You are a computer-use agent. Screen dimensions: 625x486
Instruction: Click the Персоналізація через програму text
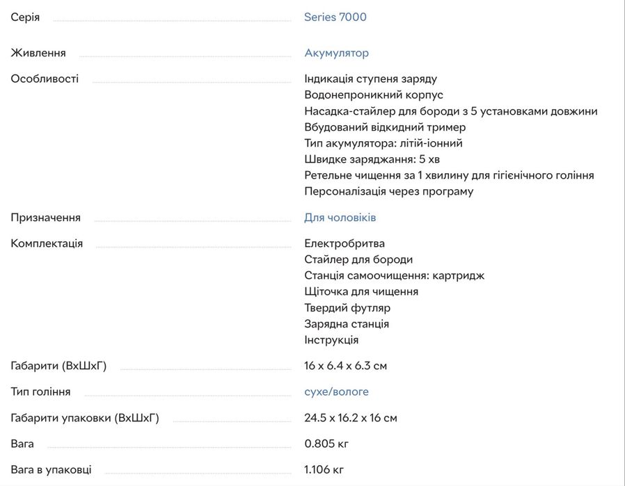pos(388,191)
